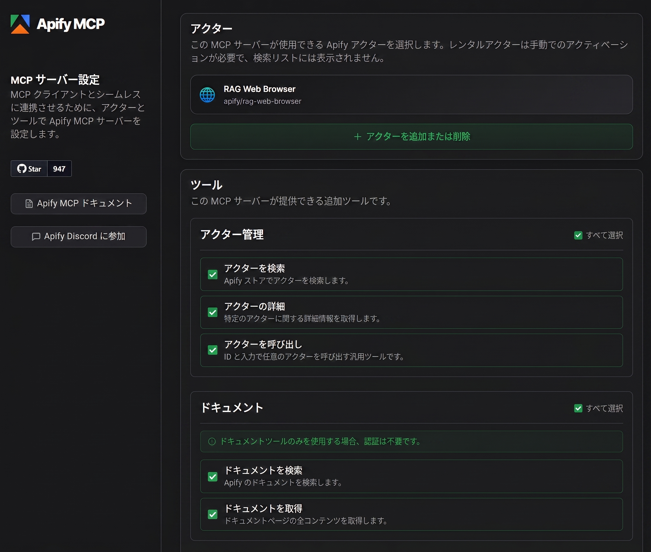Click 'ドキュメントページの全コンテンツを取得します。' description
Screen dimensions: 651x552
[x=306, y=521]
